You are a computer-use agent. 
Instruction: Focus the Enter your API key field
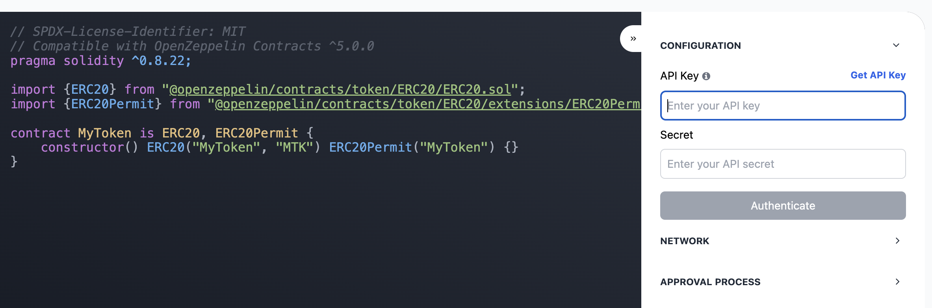tap(783, 106)
